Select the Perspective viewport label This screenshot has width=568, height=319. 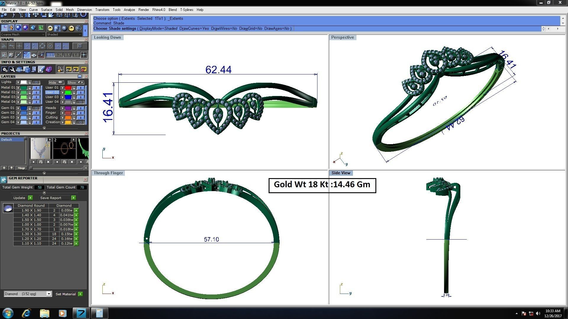click(343, 37)
